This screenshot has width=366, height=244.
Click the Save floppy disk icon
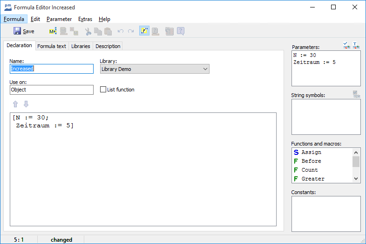[x=17, y=31]
